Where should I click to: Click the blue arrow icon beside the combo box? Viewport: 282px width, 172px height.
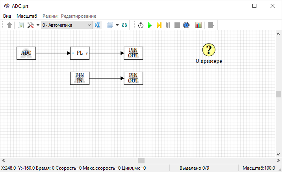tap(97, 25)
